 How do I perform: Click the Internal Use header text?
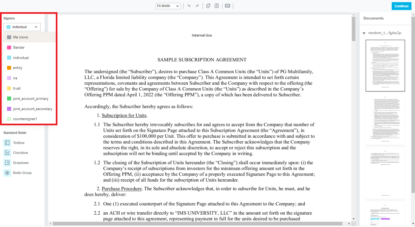pyautogui.click(x=202, y=35)
